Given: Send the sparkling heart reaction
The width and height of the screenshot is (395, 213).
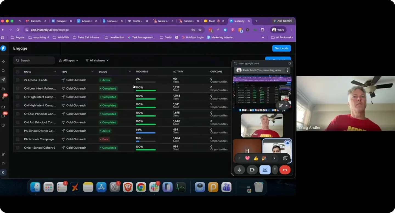Looking at the screenshot, I should (x=247, y=158).
